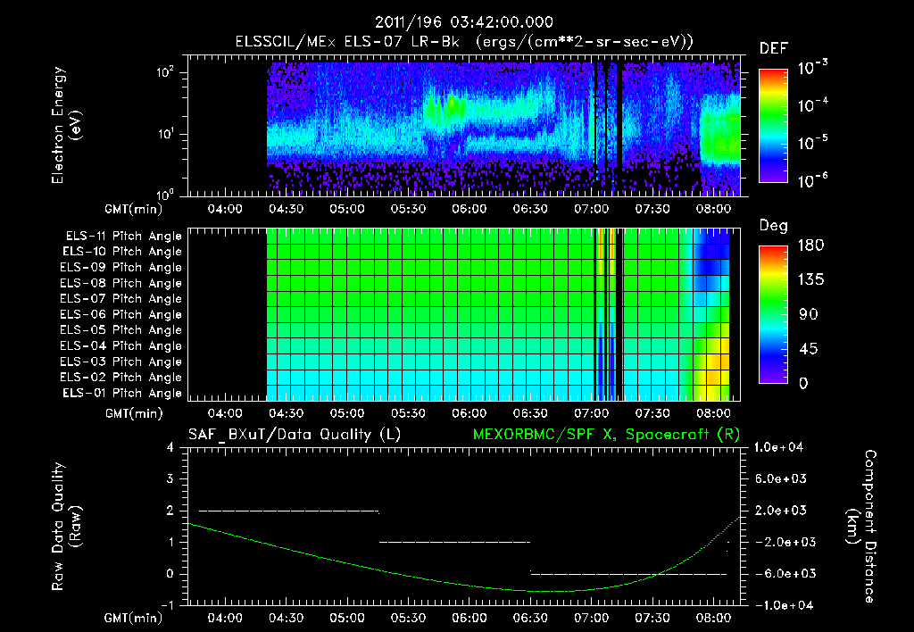Click the data quality line at level 0

pyautogui.click(x=628, y=574)
